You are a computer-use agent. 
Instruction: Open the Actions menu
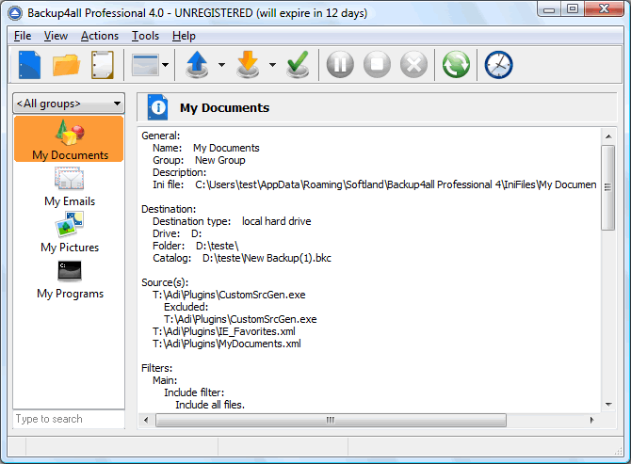pyautogui.click(x=100, y=36)
